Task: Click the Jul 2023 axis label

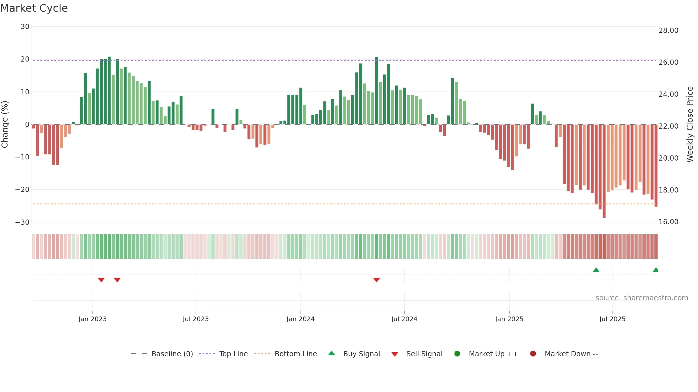Action: pos(196,319)
